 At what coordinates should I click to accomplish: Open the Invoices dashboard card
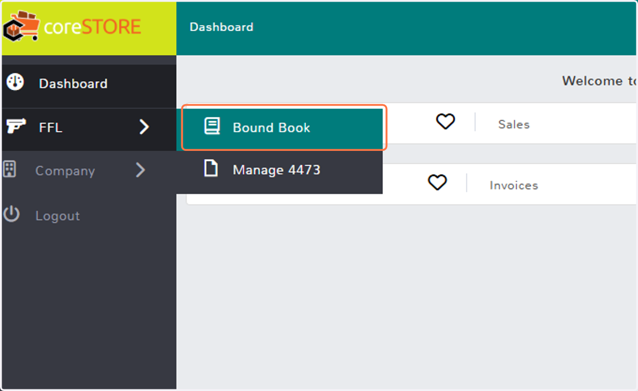514,185
